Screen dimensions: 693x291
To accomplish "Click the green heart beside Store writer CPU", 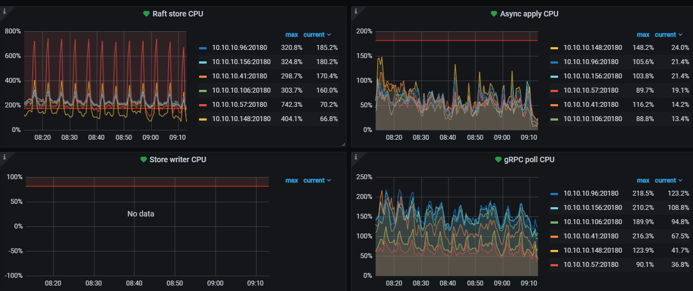I will [144, 160].
